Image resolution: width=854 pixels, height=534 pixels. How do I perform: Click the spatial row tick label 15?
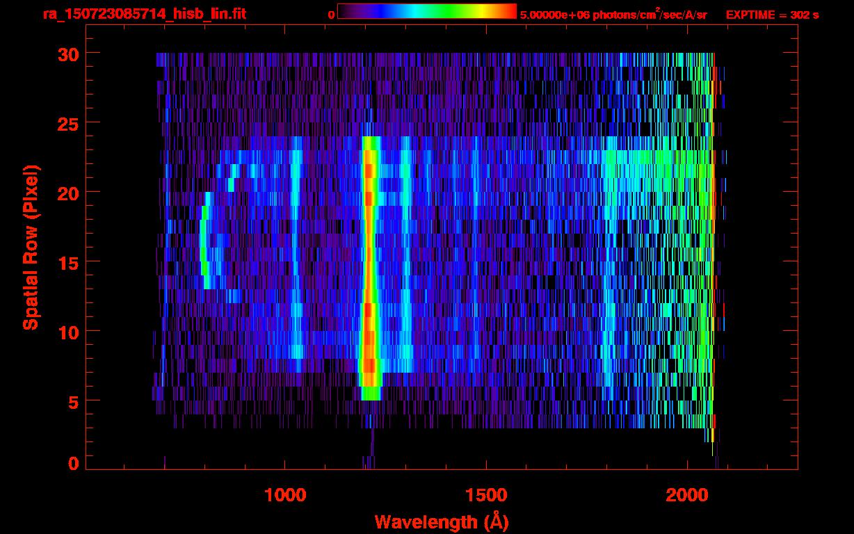click(68, 262)
